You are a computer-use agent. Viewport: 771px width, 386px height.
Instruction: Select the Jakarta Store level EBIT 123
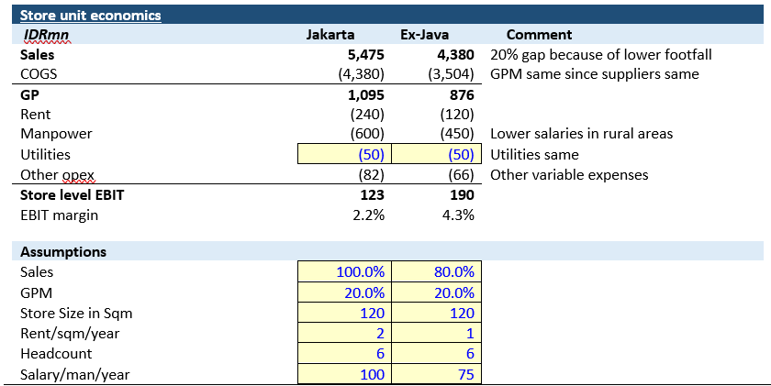372,195
